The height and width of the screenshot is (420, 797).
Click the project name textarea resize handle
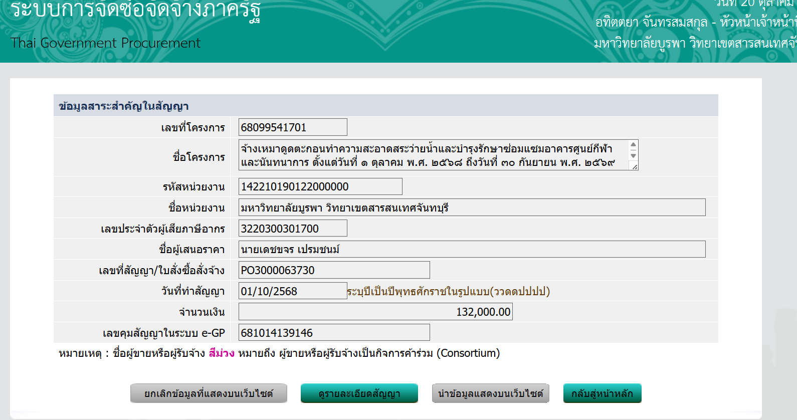(635, 167)
